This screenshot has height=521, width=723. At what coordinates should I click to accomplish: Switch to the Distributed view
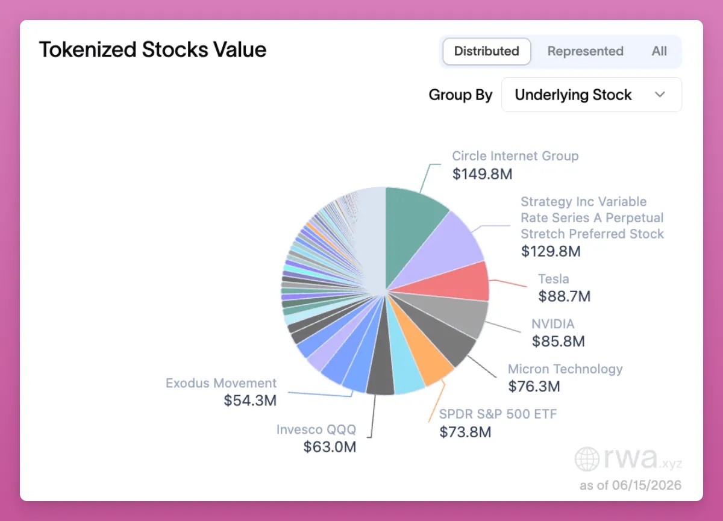tap(487, 51)
